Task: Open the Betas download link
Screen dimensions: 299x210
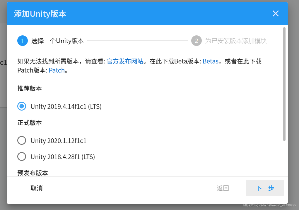Action: click(x=210, y=61)
